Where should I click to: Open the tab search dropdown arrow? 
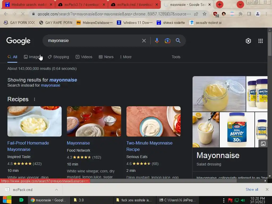[x=240, y=5]
